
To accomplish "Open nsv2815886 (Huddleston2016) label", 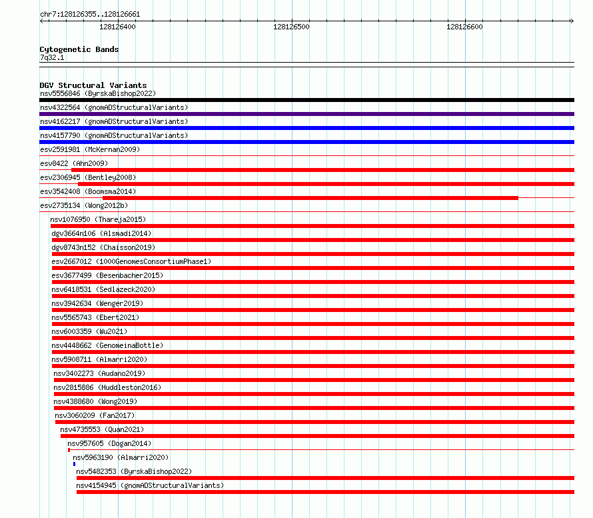I will (107, 387).
